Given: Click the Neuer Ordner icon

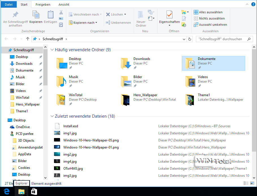Looking at the screenshot, I should [x=141, y=15].
